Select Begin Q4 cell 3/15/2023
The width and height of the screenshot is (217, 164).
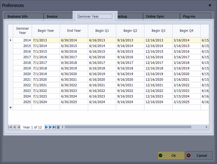[x=186, y=91]
